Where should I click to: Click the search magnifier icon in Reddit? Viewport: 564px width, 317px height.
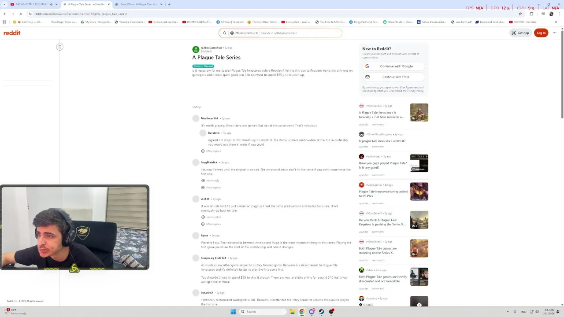pyautogui.click(x=224, y=33)
